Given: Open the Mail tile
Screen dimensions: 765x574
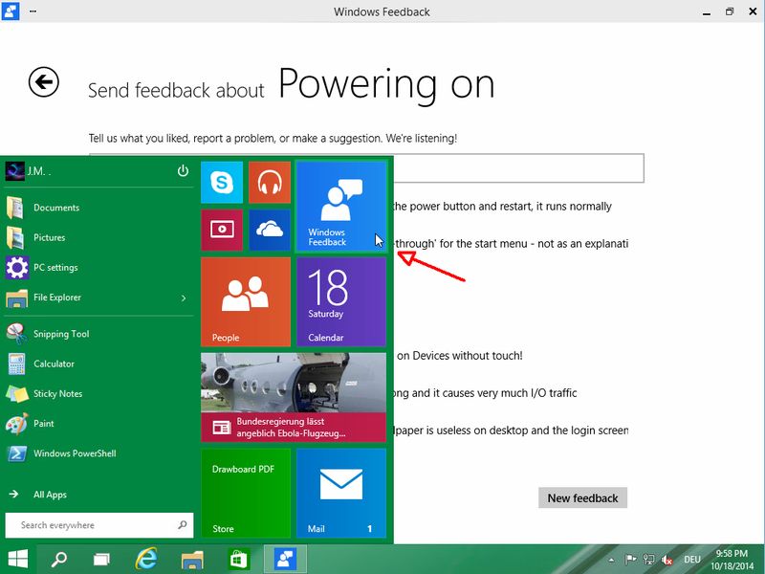Looking at the screenshot, I should pos(341,494).
